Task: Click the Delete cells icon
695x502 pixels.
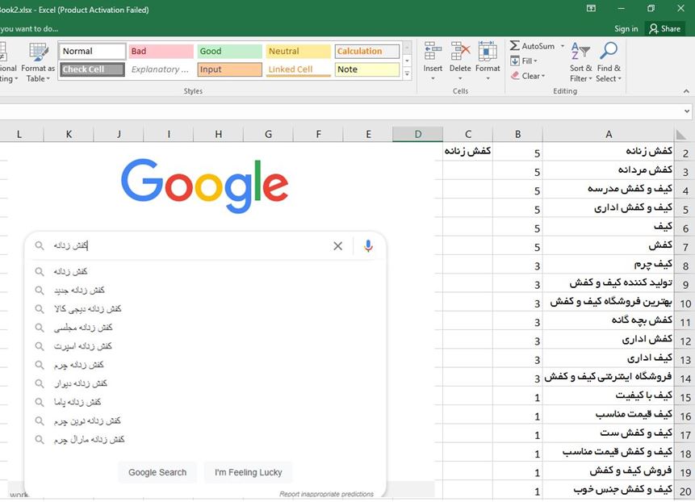Action: (460, 51)
